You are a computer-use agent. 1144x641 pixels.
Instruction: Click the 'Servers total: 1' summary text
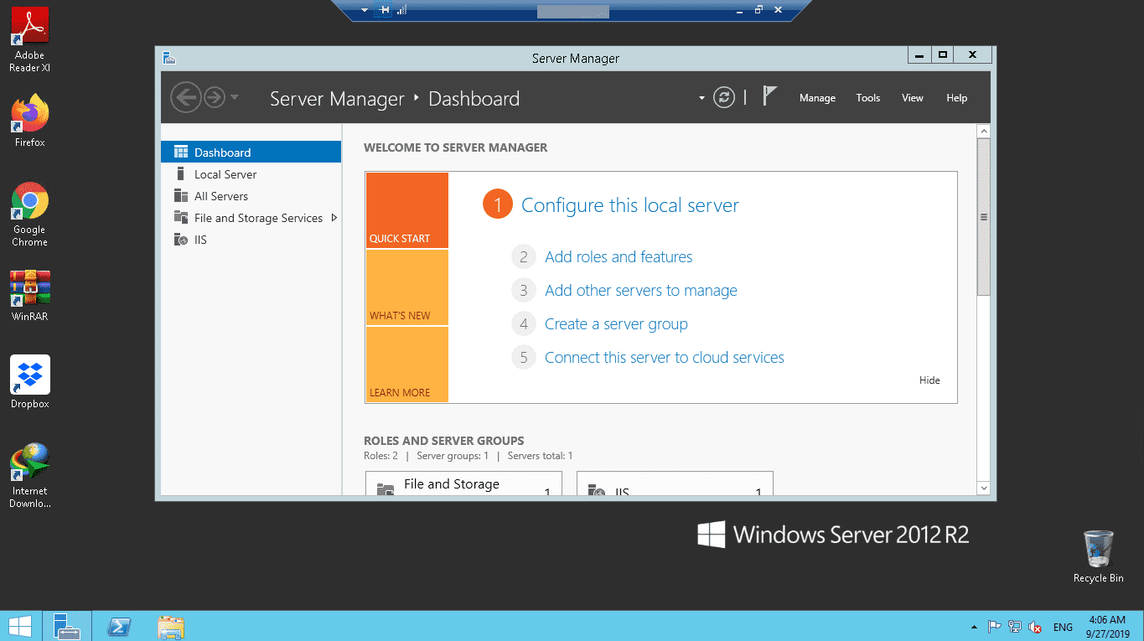[x=540, y=456]
